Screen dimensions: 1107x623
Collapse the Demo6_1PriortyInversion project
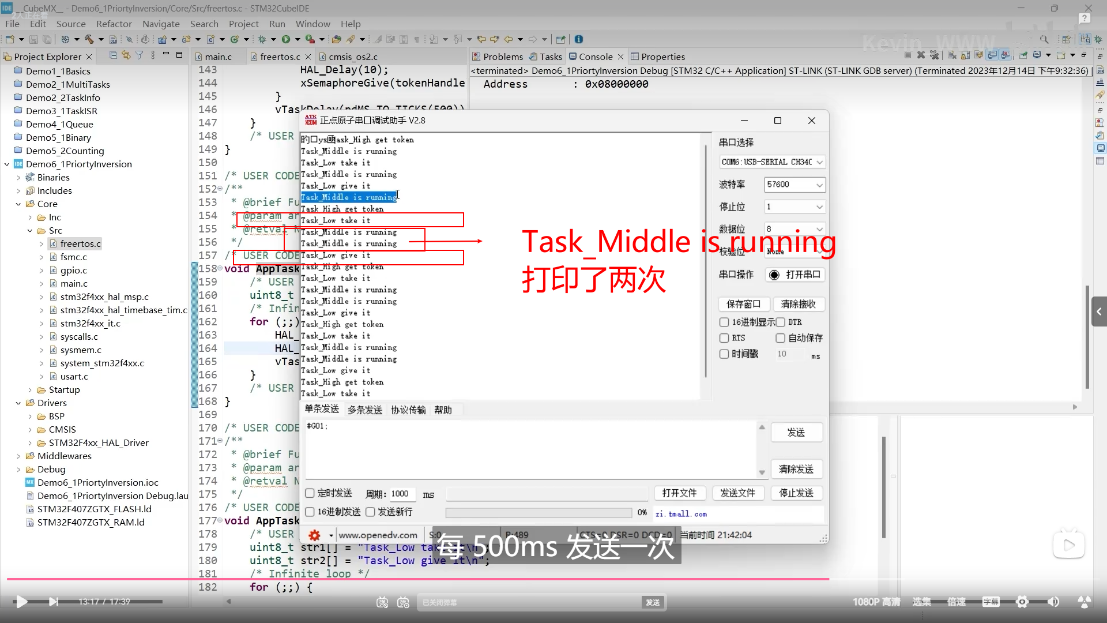coord(7,164)
